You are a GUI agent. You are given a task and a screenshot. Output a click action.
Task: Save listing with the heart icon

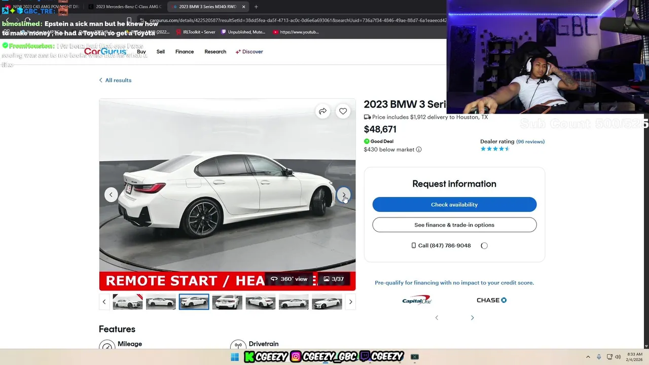tap(343, 112)
